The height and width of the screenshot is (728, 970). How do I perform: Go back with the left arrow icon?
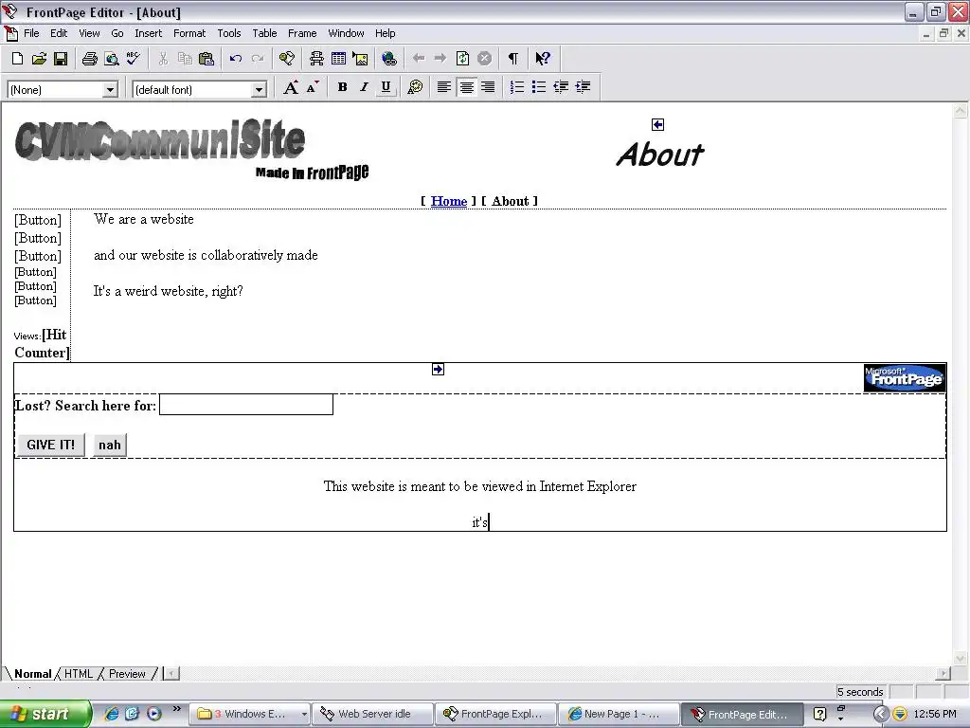click(x=419, y=59)
